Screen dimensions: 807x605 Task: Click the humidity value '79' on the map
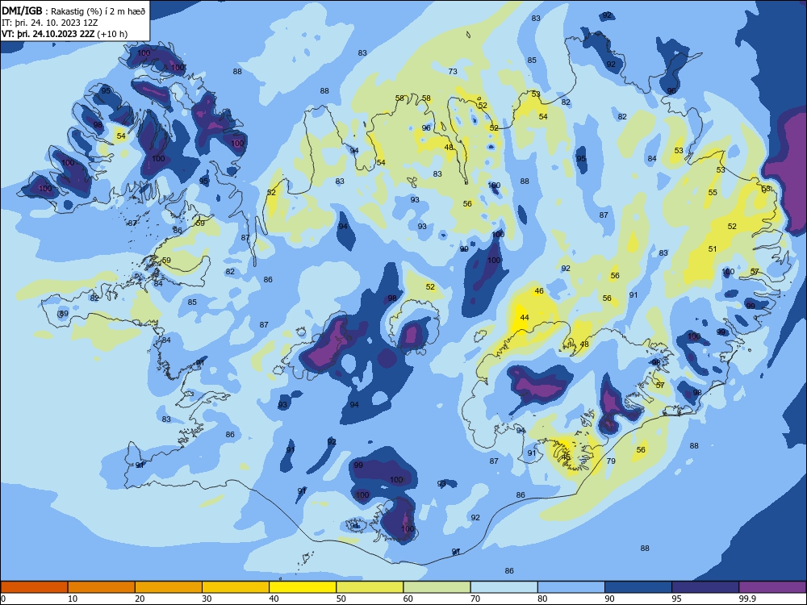pos(611,461)
